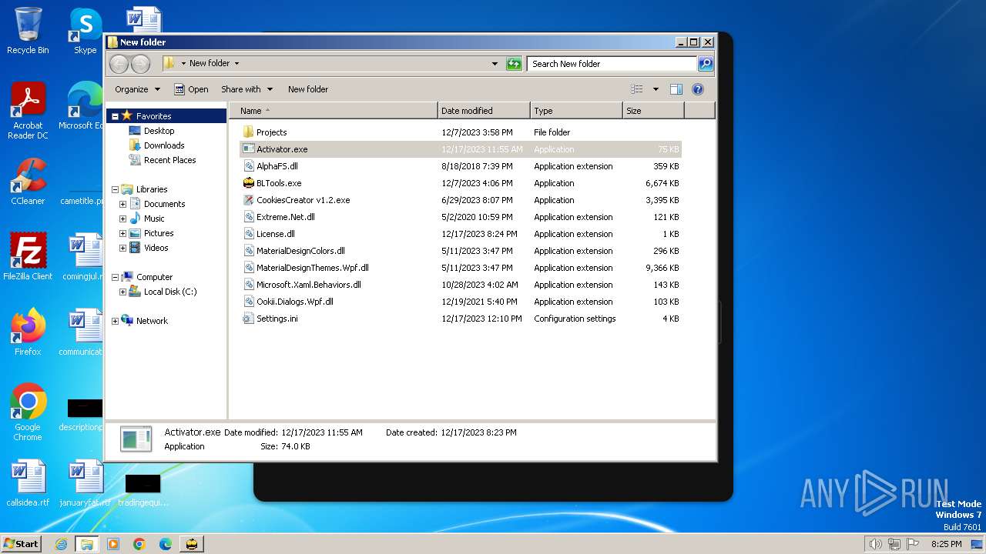Open FileZilla Client shortcut

pos(28,257)
